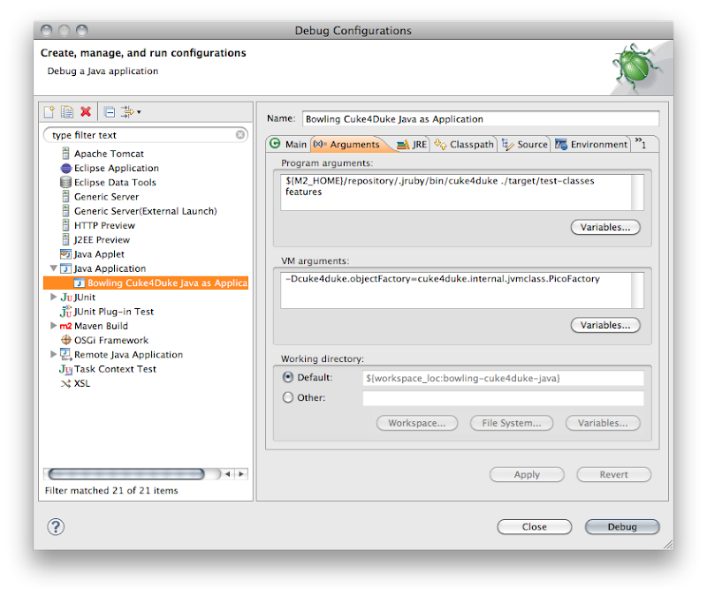The image size is (707, 596).
Task: Click the Program arguments vertical scrollbar
Action: (x=637, y=192)
